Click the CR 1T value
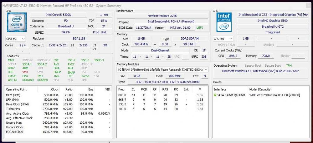Viewport: 313px width, 143px height. (204, 50)
